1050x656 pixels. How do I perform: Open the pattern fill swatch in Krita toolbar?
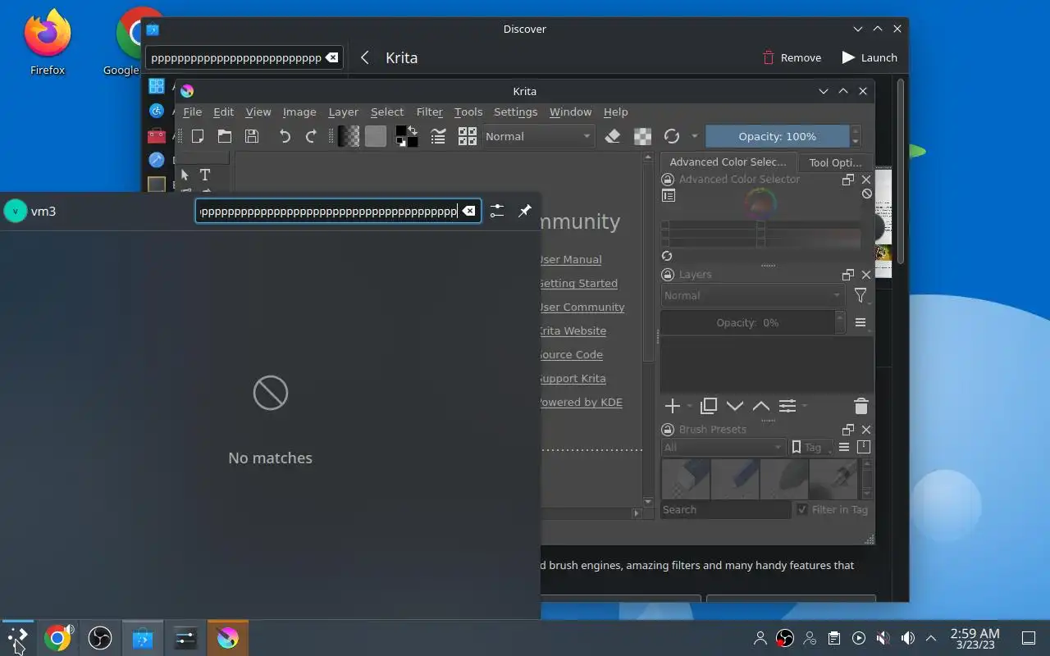[x=376, y=136]
